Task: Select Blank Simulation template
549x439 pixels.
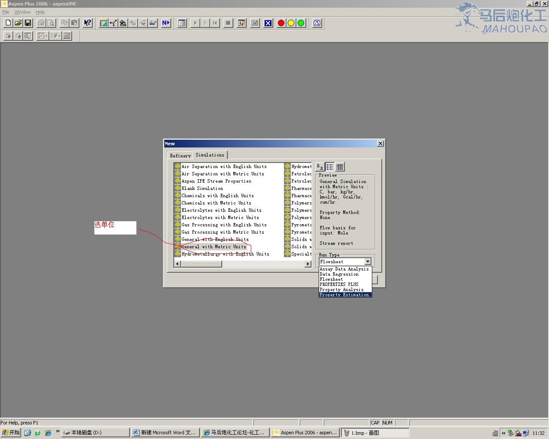Action: pyautogui.click(x=199, y=188)
